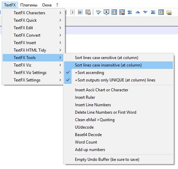Expand TextFX Insert submenu arrow
Viewport: 178px width, 169px height.
point(60,43)
